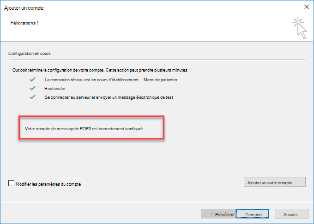The image size is (314, 224).
Task: Click the 'Ajouter un compte' window title
Action: [24, 8]
